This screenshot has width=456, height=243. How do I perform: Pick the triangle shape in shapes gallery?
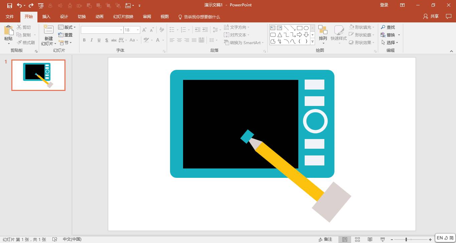(279, 35)
